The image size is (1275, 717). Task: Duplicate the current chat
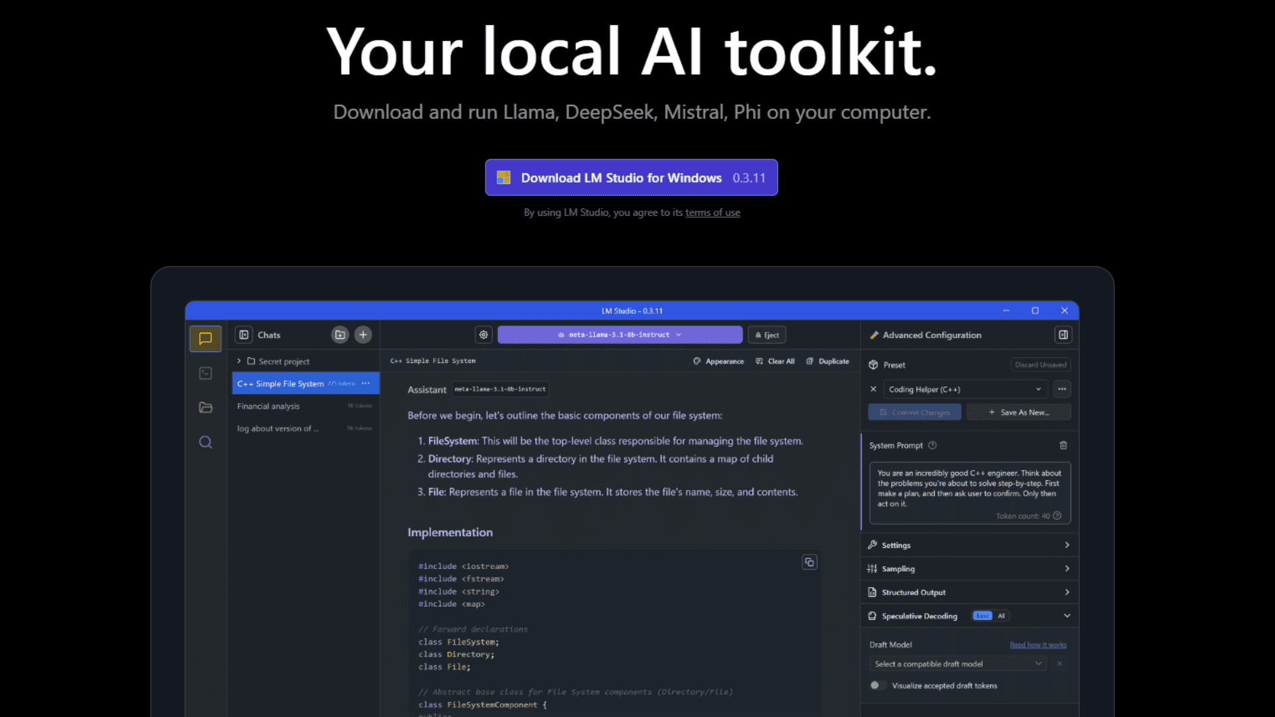point(827,361)
